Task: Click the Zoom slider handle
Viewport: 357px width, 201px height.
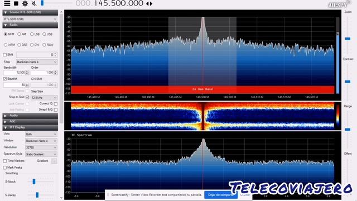Action: pos(348,39)
